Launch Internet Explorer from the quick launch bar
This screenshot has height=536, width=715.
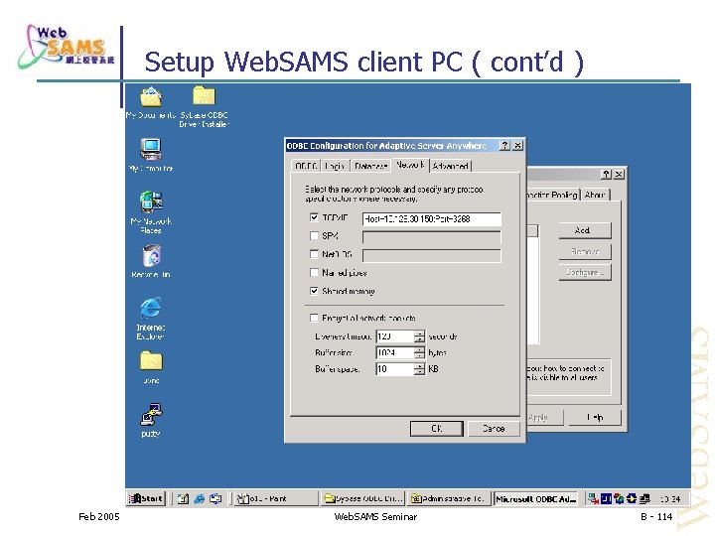pos(199,498)
